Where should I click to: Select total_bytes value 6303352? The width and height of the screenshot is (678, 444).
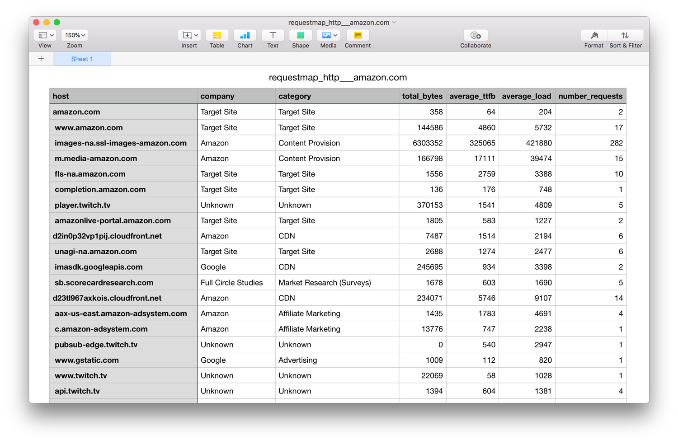423,143
